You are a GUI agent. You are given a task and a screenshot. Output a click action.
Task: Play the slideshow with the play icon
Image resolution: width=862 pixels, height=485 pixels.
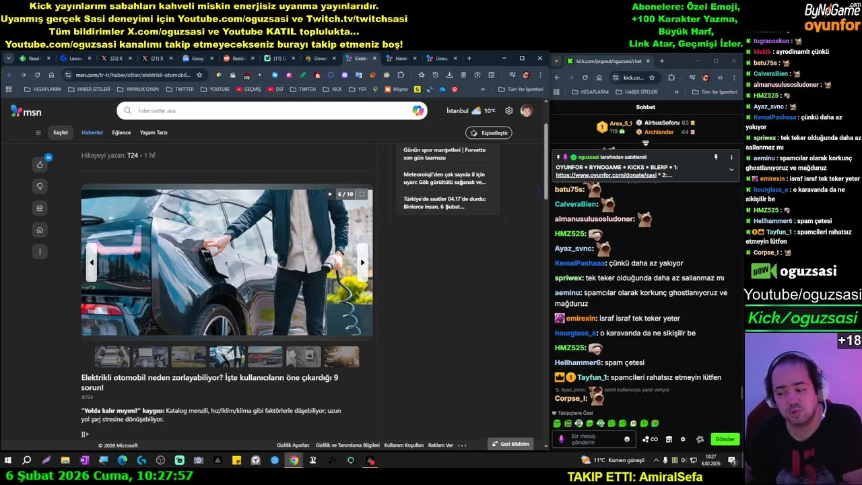click(x=330, y=194)
